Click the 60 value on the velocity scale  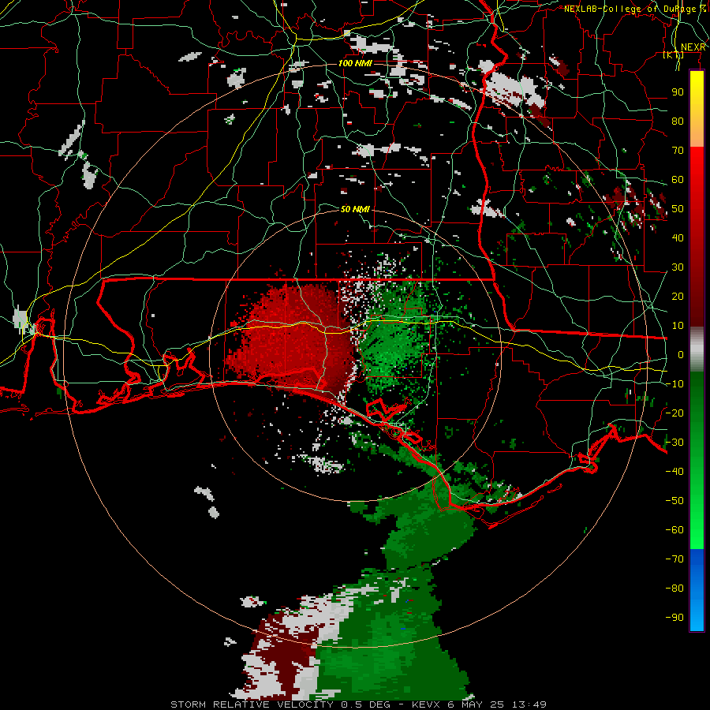click(678, 179)
